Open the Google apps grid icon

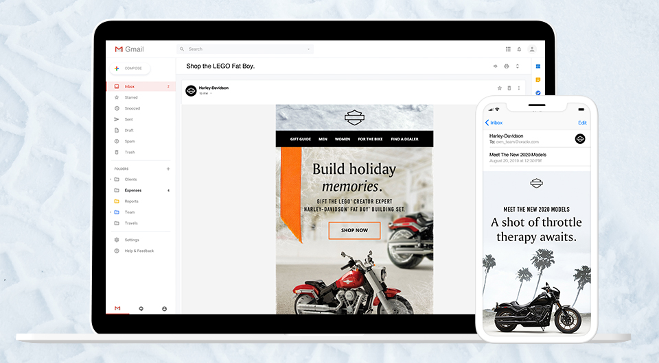pyautogui.click(x=508, y=49)
